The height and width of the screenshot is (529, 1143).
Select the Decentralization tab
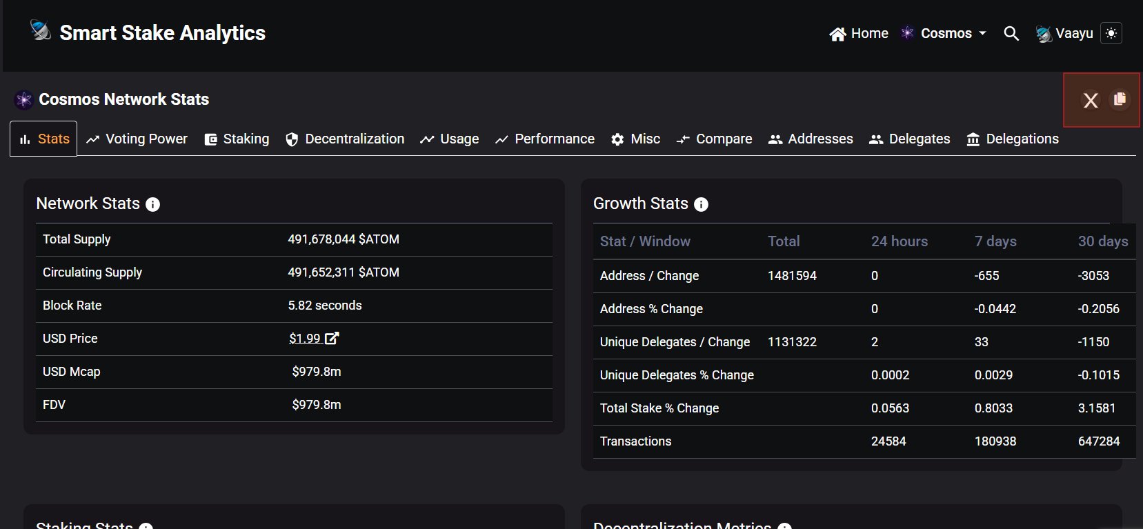(x=345, y=139)
